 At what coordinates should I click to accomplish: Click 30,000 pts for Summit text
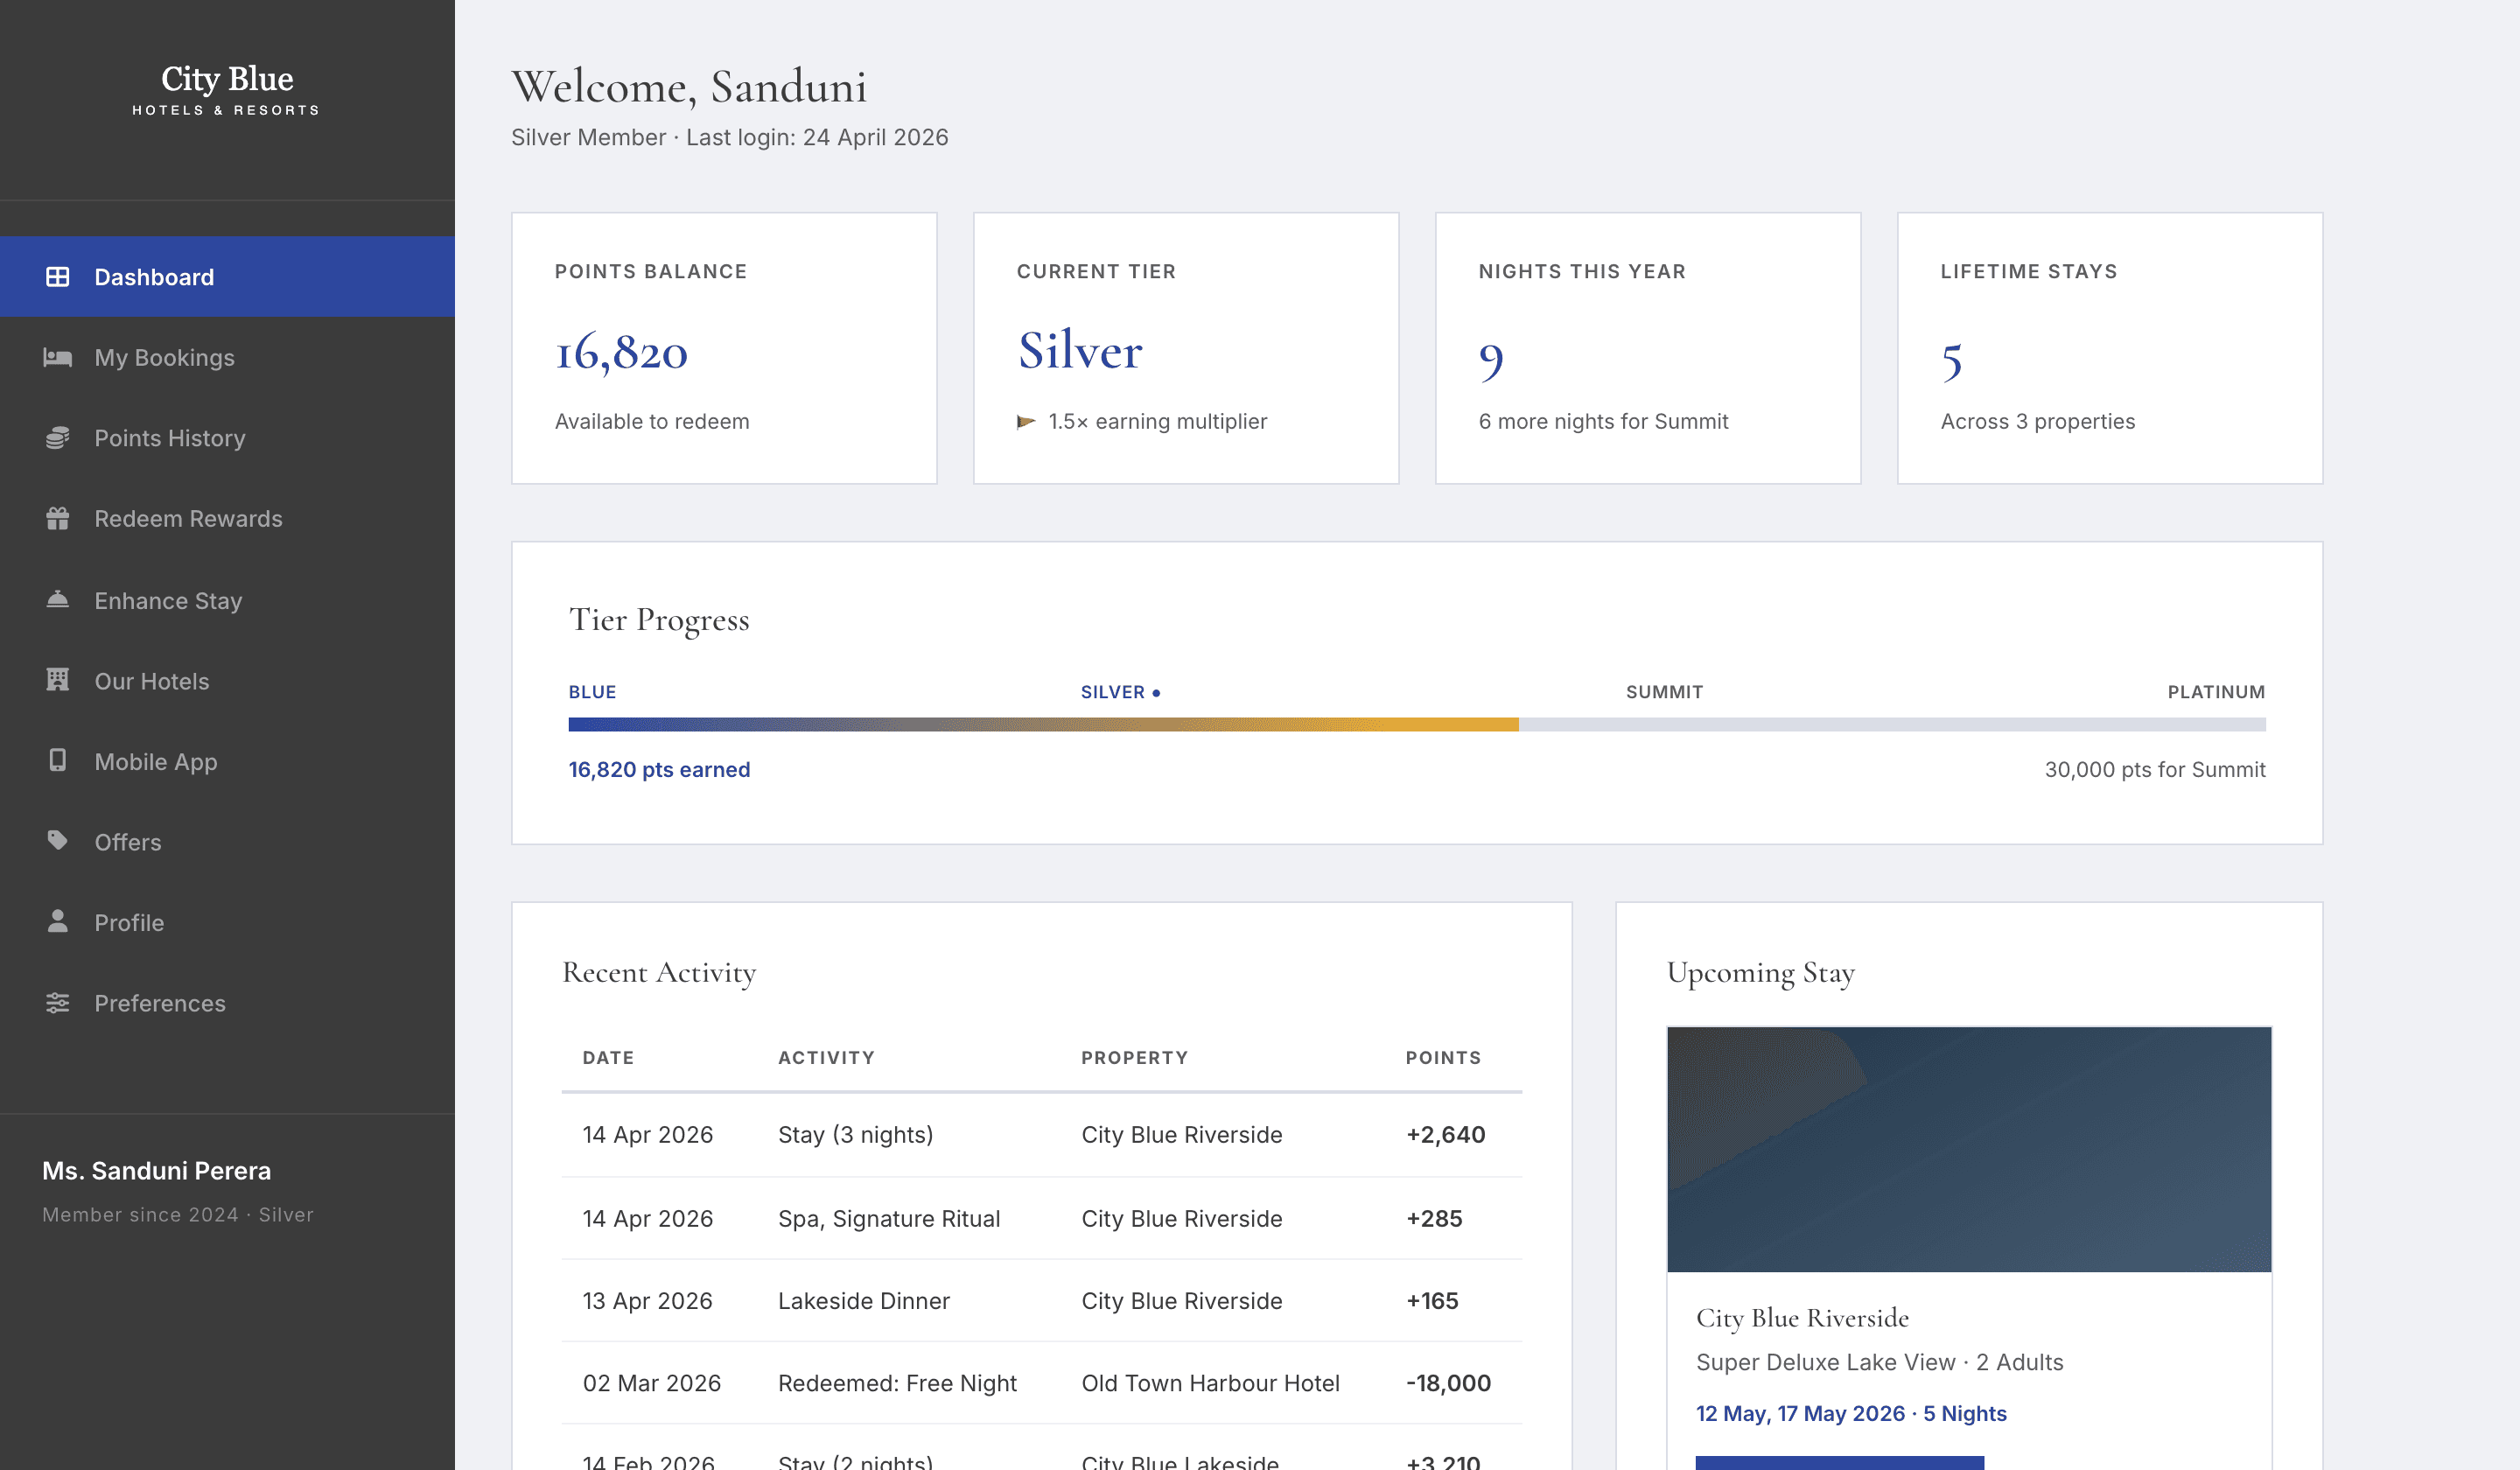coord(2155,770)
